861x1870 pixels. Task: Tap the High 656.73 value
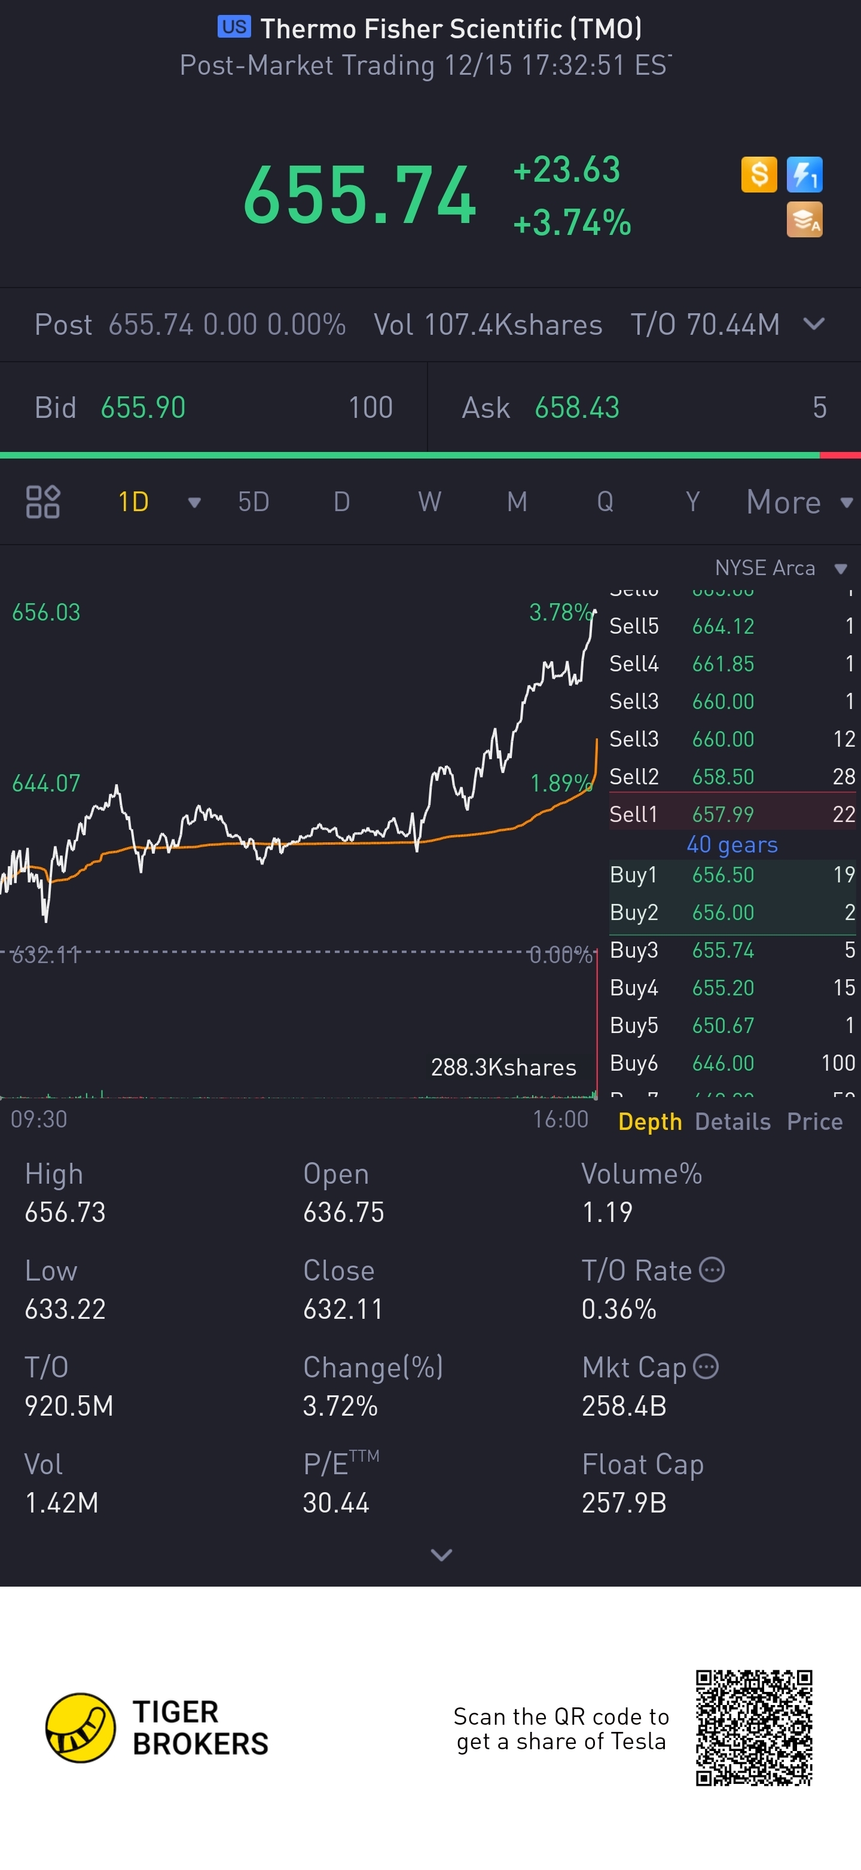[x=65, y=1212]
